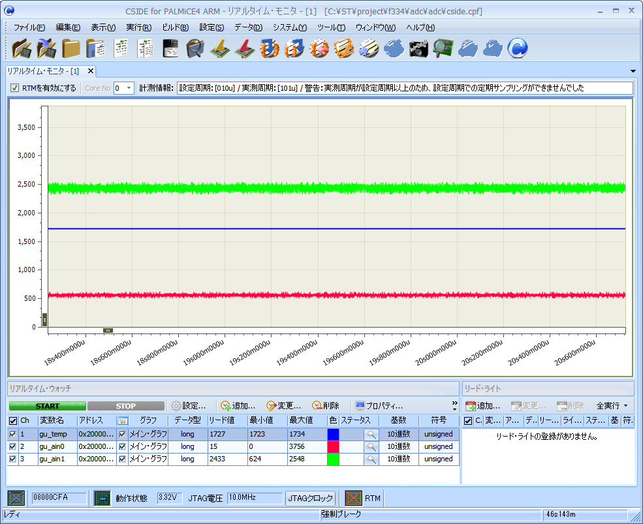
Task: Click the single document page toolbar icon
Action: [x=121, y=48]
